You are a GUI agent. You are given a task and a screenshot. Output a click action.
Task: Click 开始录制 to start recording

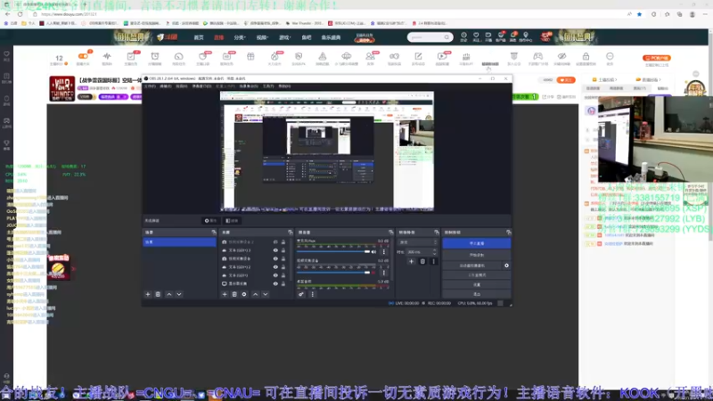tap(477, 255)
